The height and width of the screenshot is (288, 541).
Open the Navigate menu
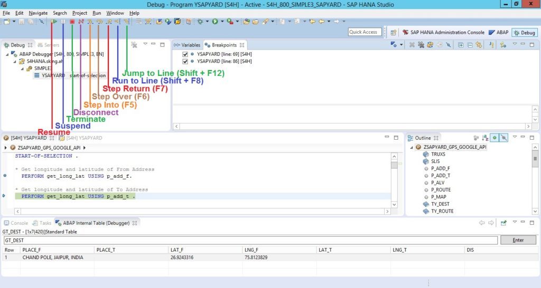(x=38, y=13)
